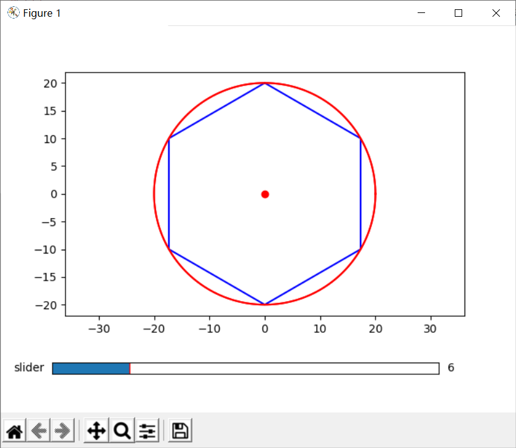Click the slider value label 6
Image resolution: width=516 pixels, height=448 pixels.
pyautogui.click(x=451, y=367)
